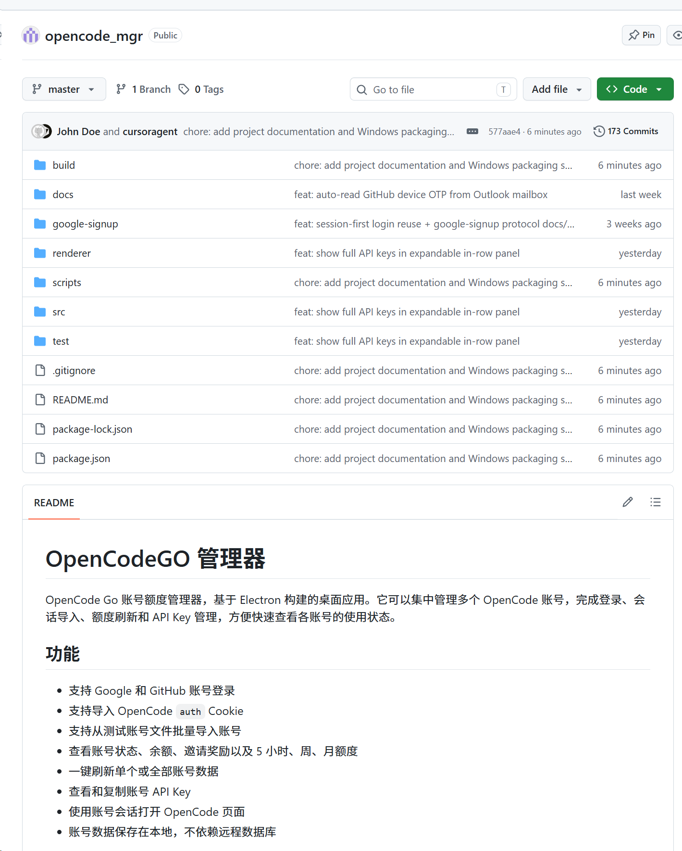Click the .gitignore file icon

[x=40, y=370]
